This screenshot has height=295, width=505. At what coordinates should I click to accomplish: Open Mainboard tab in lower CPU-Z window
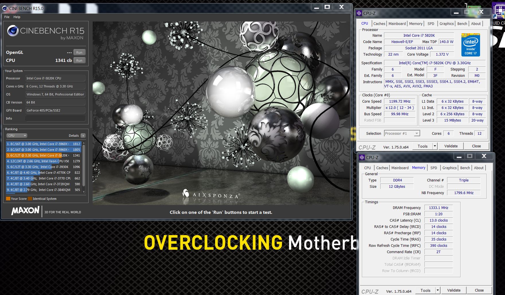pyautogui.click(x=400, y=168)
